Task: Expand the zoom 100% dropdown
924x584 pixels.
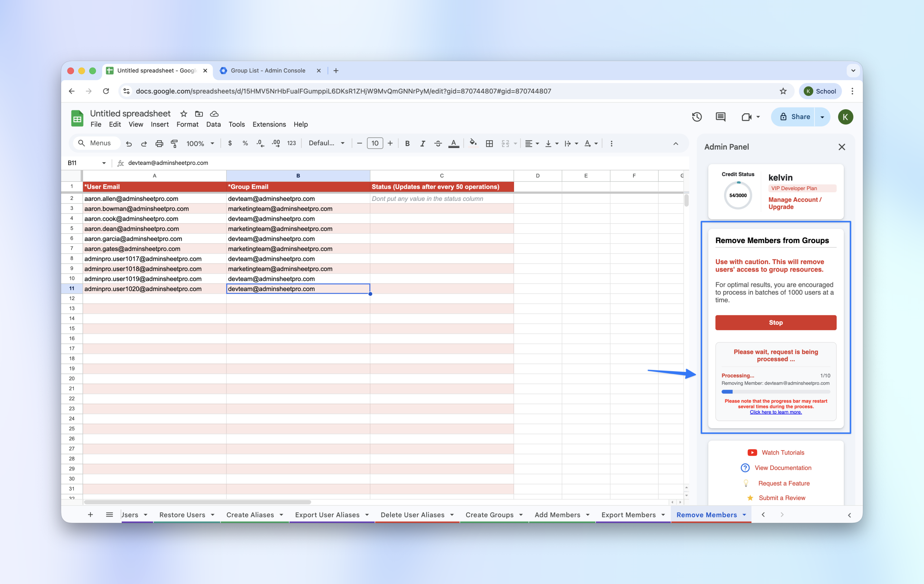Action: (x=200, y=144)
